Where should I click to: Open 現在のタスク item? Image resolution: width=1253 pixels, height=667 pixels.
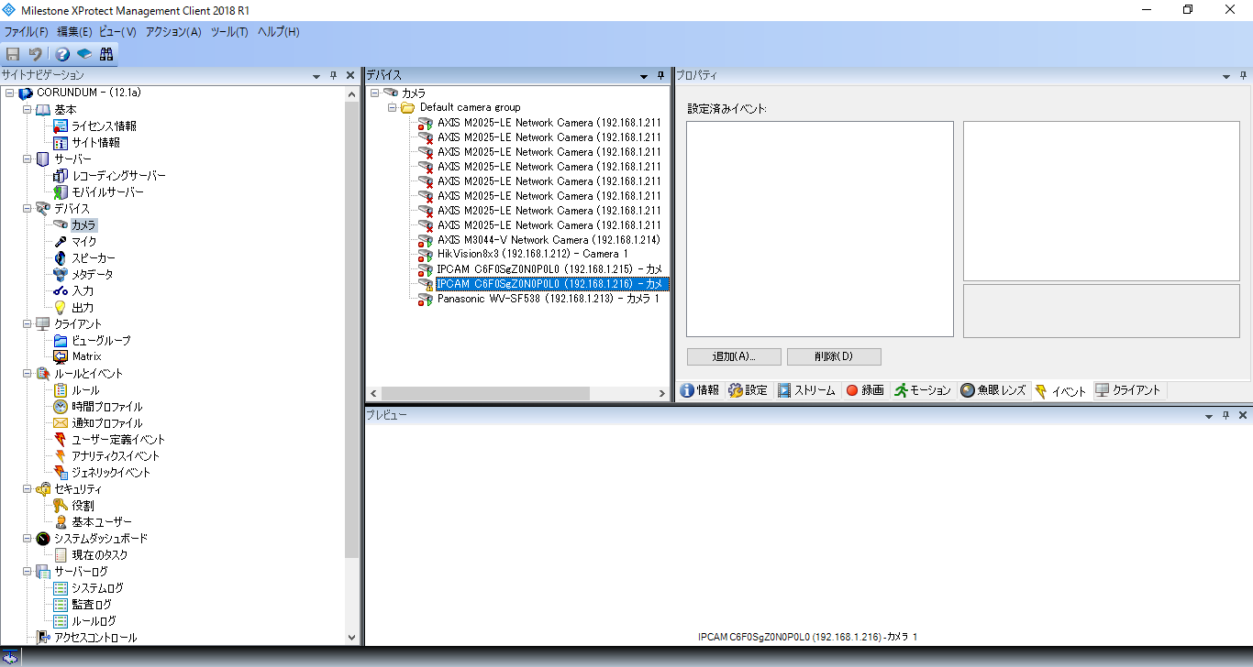pos(100,555)
